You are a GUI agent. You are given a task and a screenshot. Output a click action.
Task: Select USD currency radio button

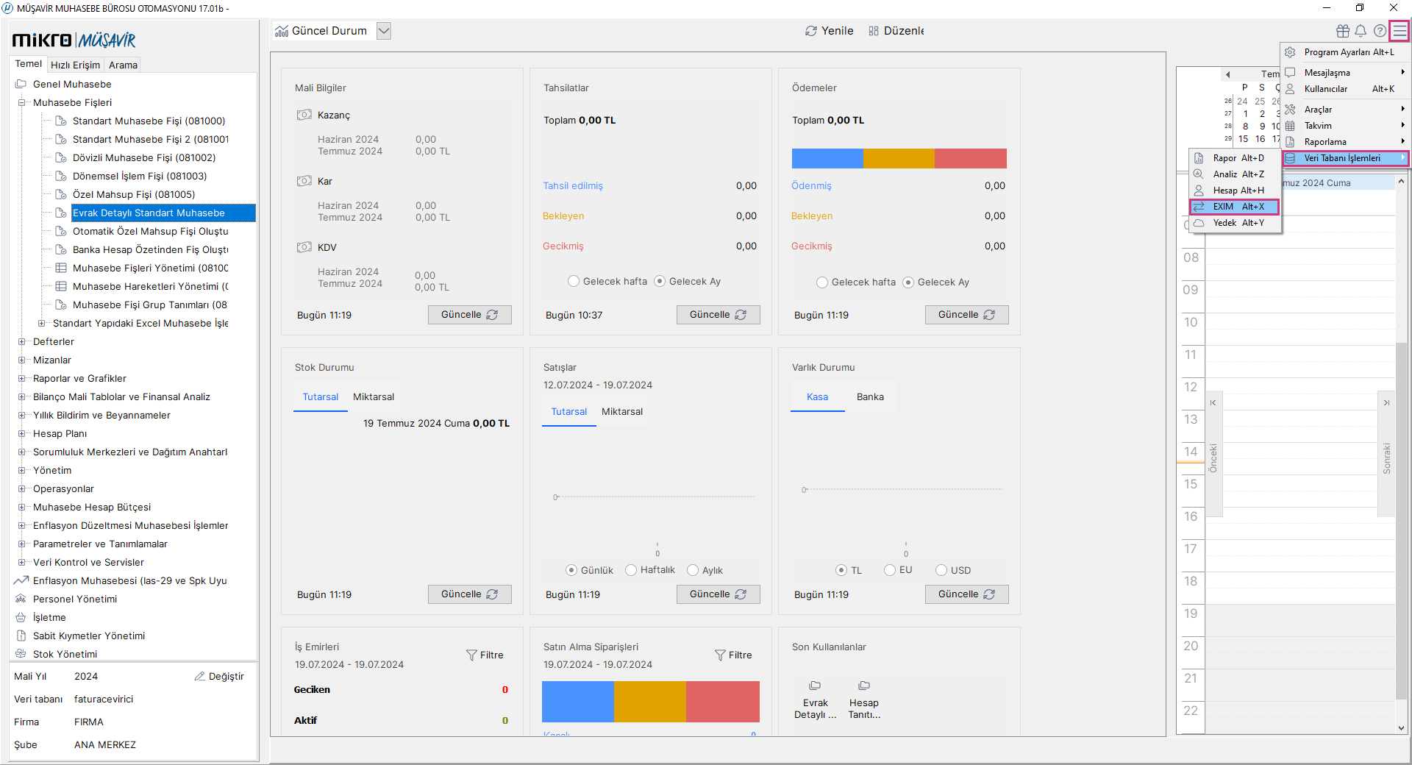941,570
